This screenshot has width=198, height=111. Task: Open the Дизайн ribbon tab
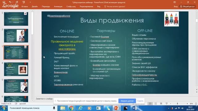(x=35, y=6)
